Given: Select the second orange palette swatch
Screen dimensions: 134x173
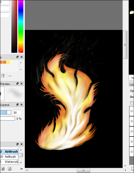Looking at the screenshot, I should 5,62.
